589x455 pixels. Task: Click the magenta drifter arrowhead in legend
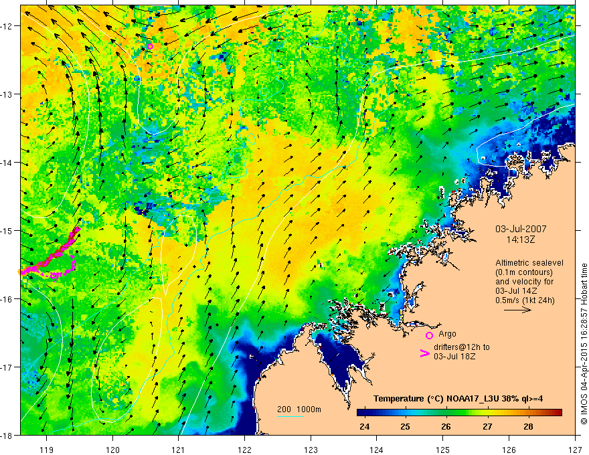click(424, 353)
